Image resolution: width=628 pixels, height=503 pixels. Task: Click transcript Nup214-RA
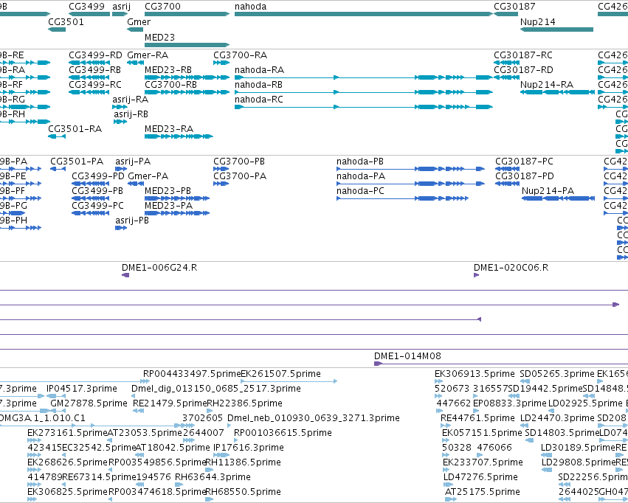557,92
